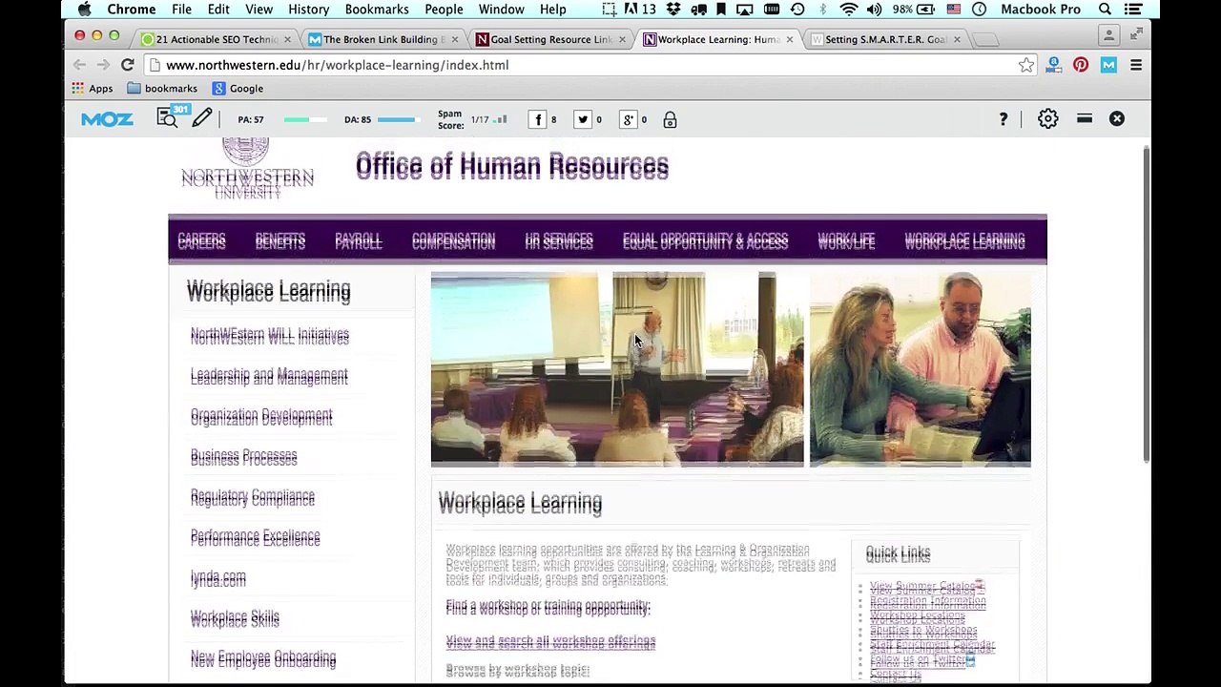Close the Workplace Learning tab
This screenshot has height=687, width=1221.
point(789,39)
